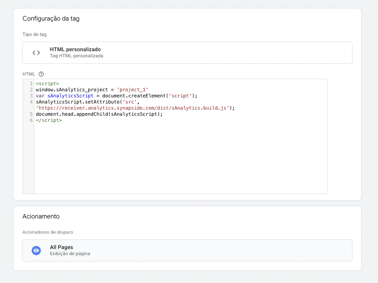Click the Tag HTML personalizada subtitle
This screenshot has width=378, height=283.
point(76,56)
